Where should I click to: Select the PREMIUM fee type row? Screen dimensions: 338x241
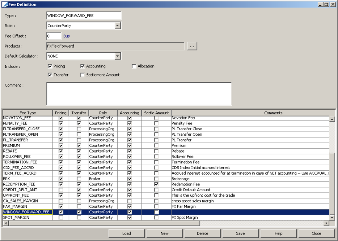166,145
